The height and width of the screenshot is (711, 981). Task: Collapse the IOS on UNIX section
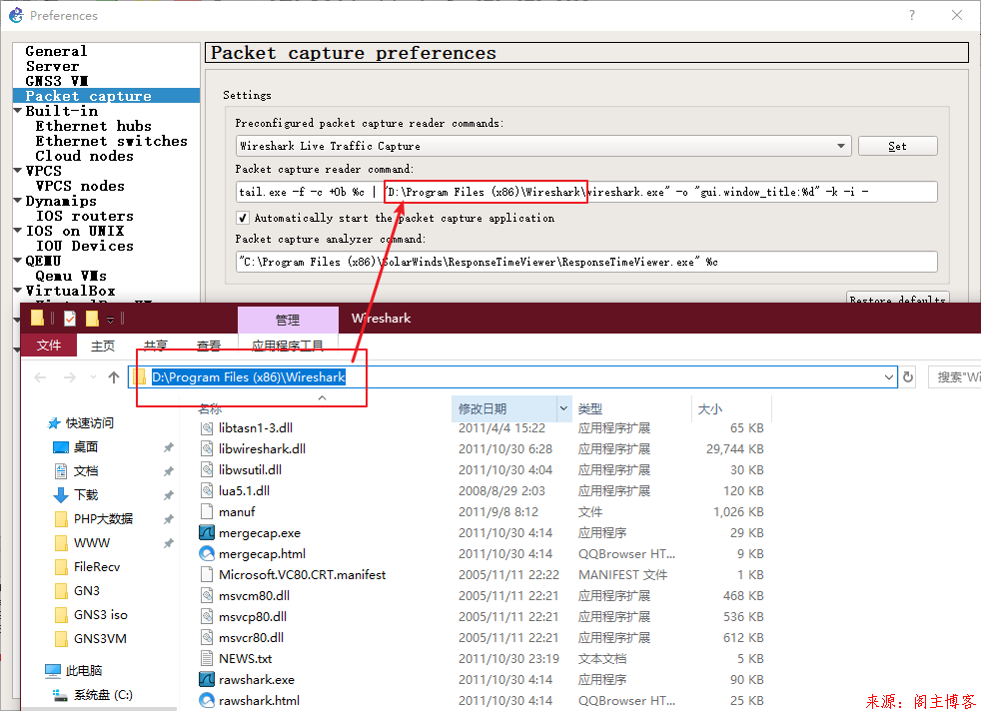click(x=18, y=230)
